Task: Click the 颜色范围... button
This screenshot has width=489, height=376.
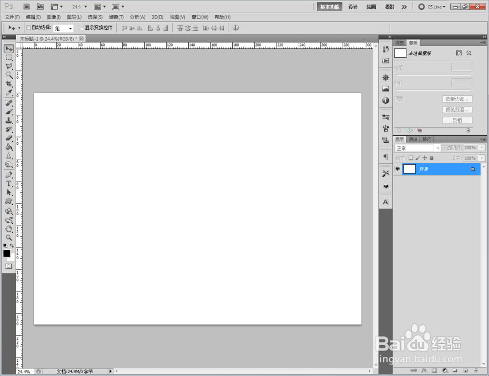Action: coord(457,110)
